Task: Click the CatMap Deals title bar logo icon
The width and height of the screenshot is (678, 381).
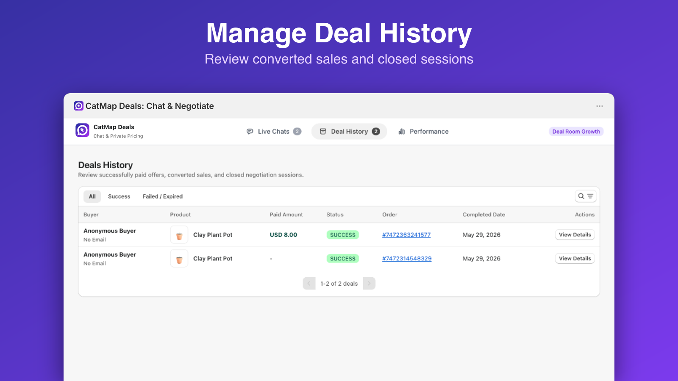Action: click(79, 106)
